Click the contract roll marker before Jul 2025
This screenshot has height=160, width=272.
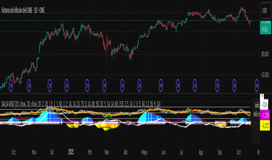point(178,85)
